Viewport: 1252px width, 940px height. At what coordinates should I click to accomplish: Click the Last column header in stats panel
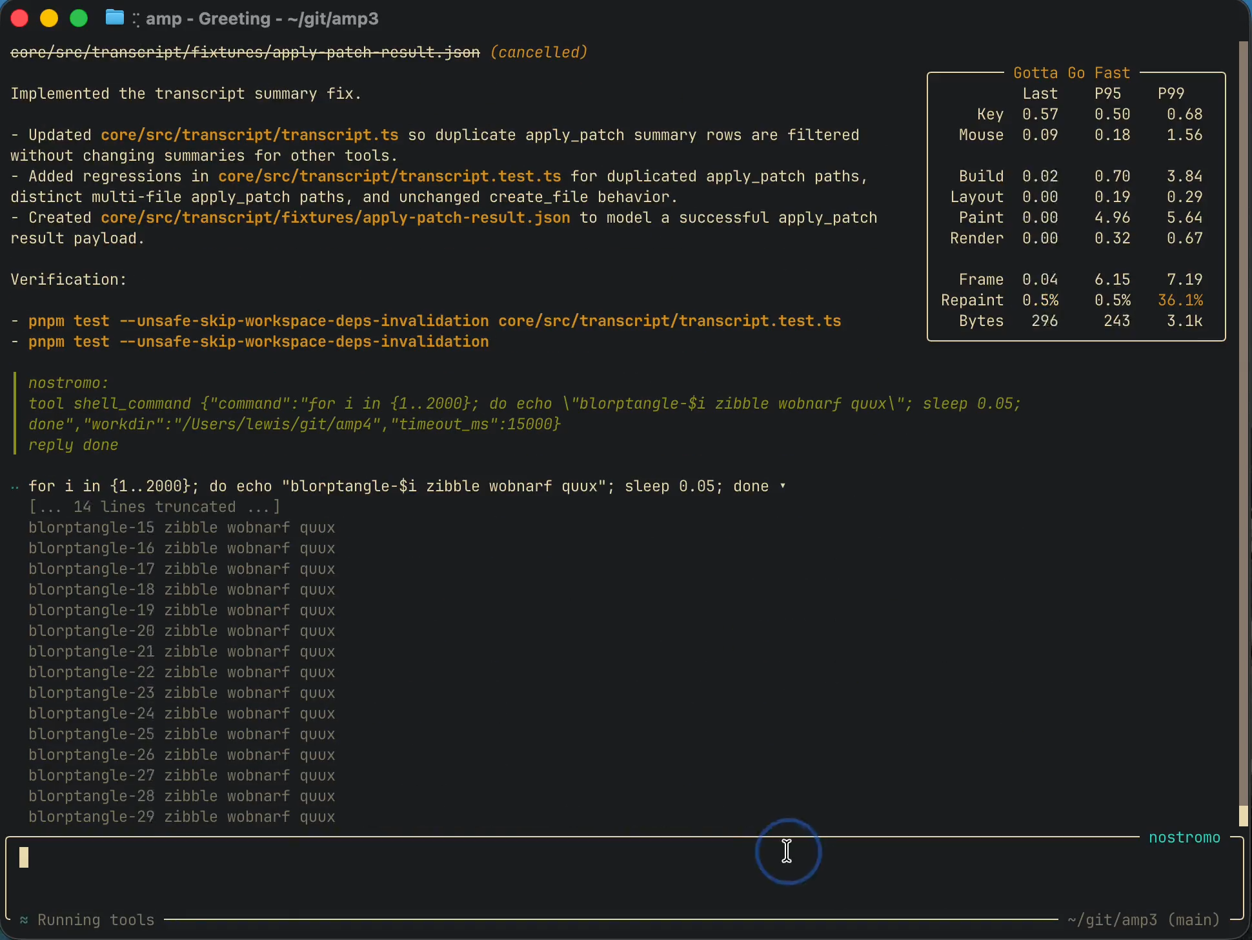[x=1040, y=94]
